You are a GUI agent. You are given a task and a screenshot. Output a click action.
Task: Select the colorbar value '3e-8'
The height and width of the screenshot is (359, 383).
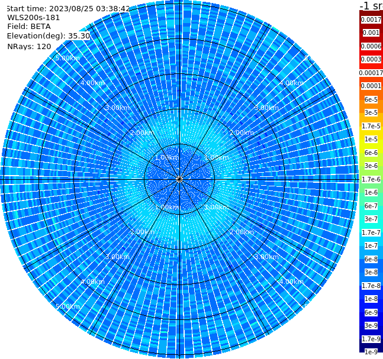coord(371,272)
